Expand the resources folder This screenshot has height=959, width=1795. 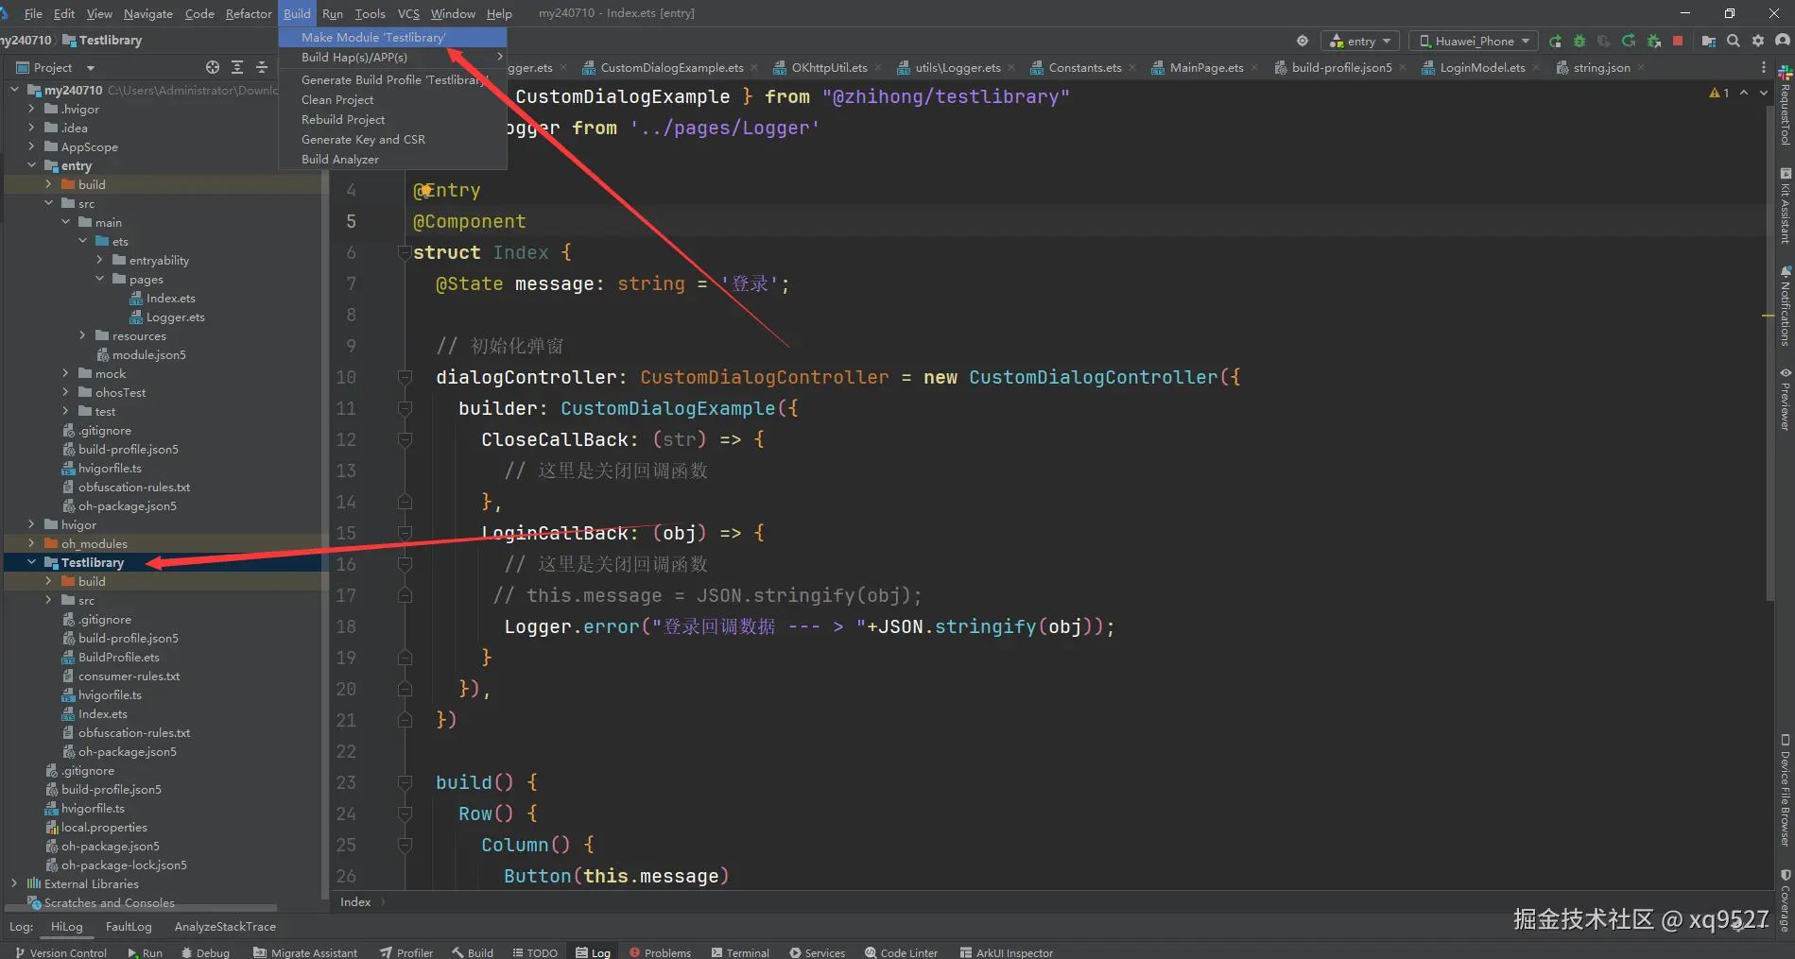click(83, 335)
